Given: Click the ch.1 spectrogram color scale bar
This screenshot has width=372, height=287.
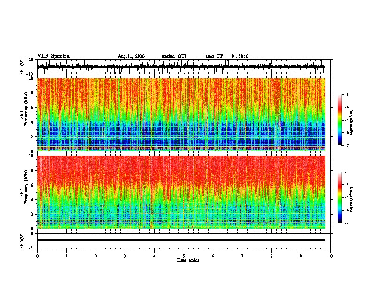Looking at the screenshot, I should tap(340, 120).
